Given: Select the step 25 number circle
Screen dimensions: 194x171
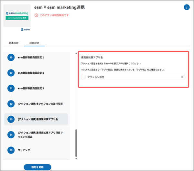Looking at the screenshot, I should (11, 150).
